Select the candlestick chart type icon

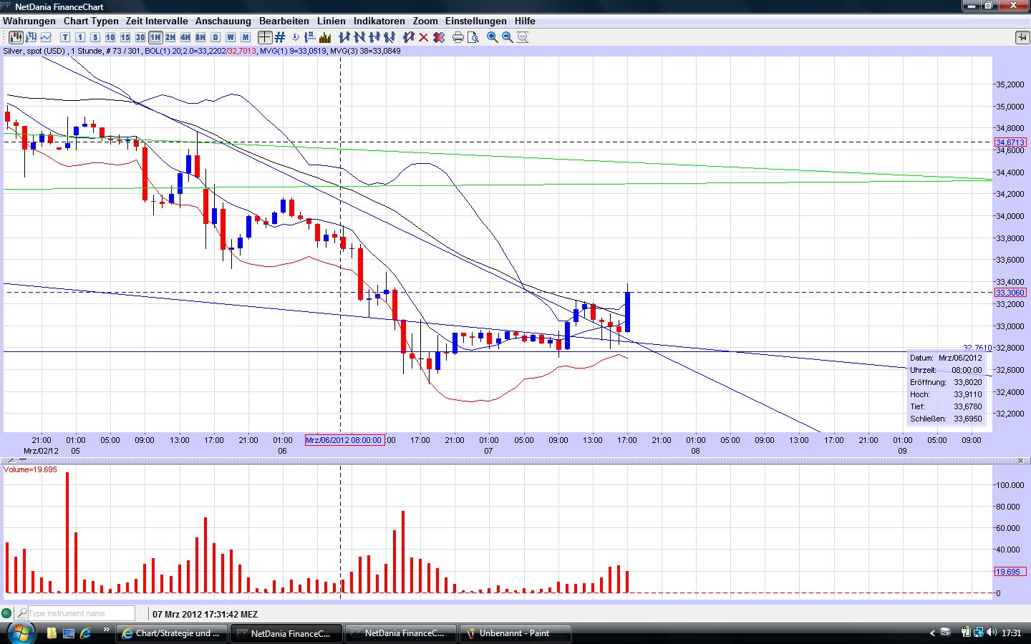(15, 37)
